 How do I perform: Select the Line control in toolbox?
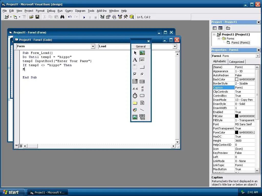pos(142,110)
